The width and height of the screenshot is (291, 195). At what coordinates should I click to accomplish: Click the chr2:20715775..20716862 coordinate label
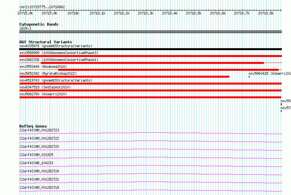pyautogui.click(x=42, y=7)
